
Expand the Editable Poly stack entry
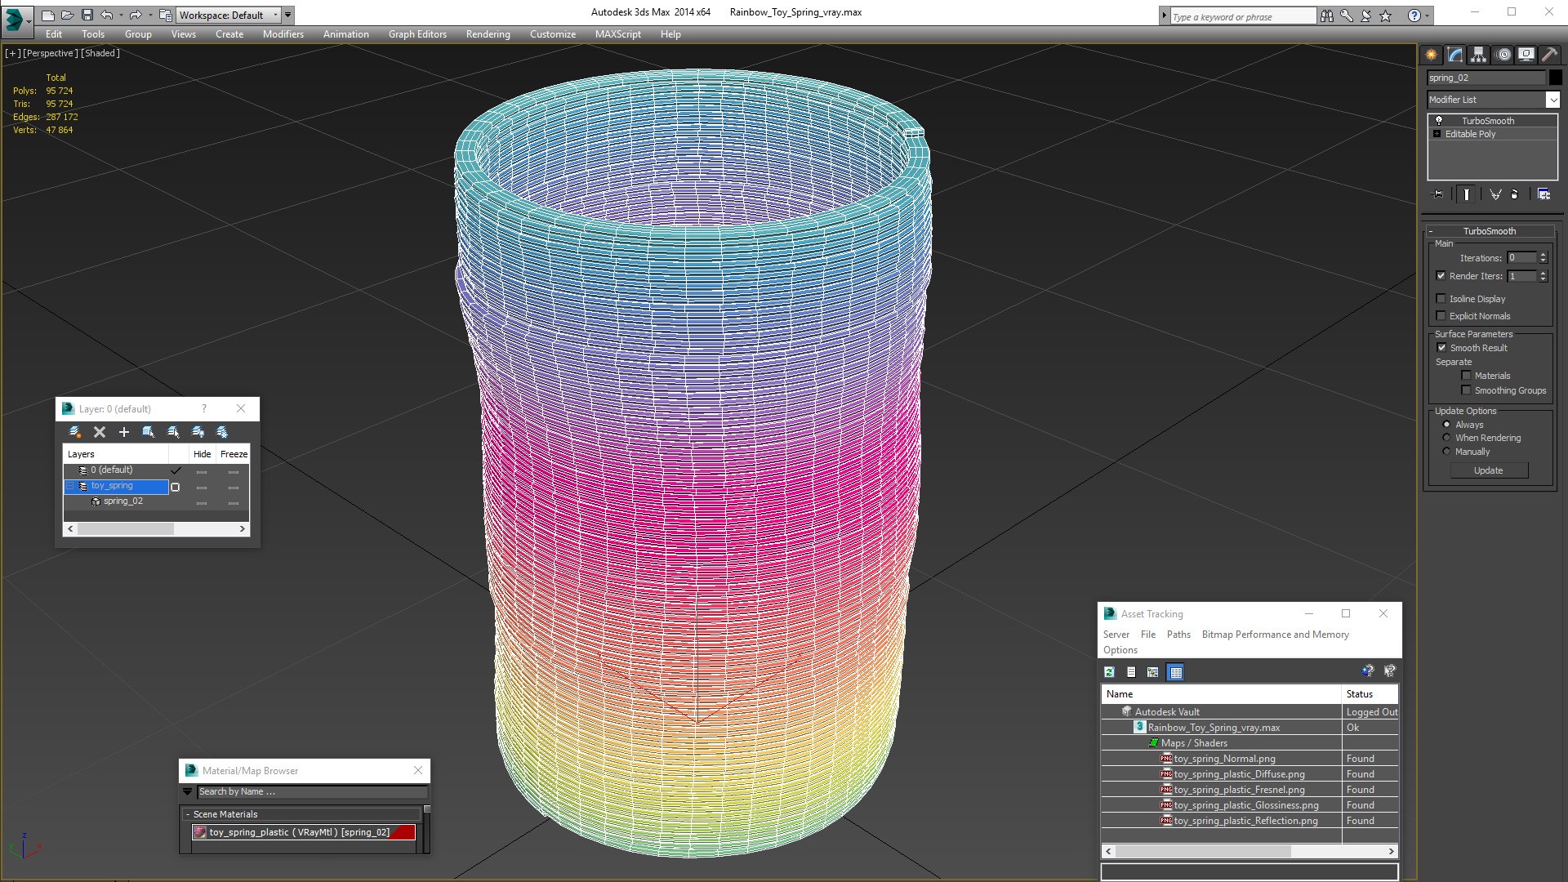point(1437,134)
